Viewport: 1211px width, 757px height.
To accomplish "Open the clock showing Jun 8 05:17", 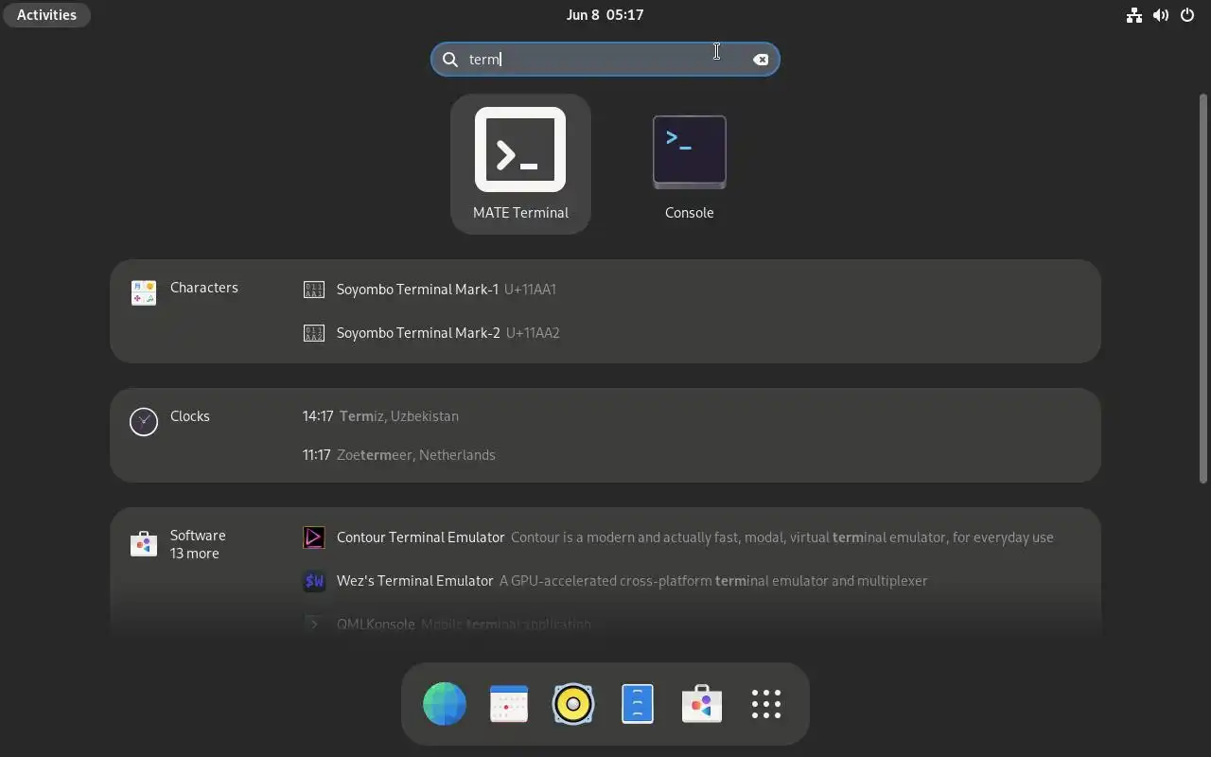I will 605,15.
